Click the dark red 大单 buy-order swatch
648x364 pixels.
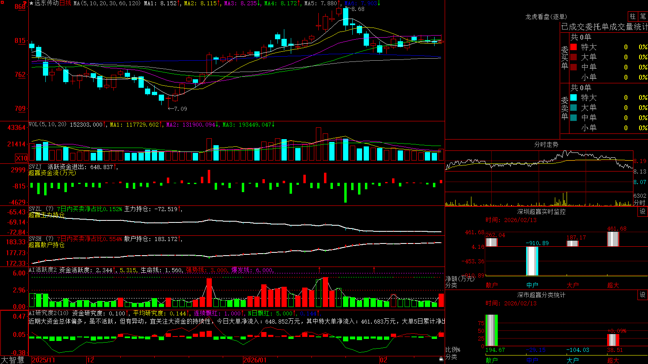573,57
